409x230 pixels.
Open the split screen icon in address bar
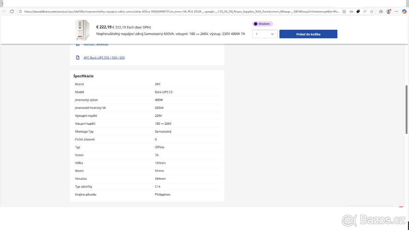[x=345, y=11]
